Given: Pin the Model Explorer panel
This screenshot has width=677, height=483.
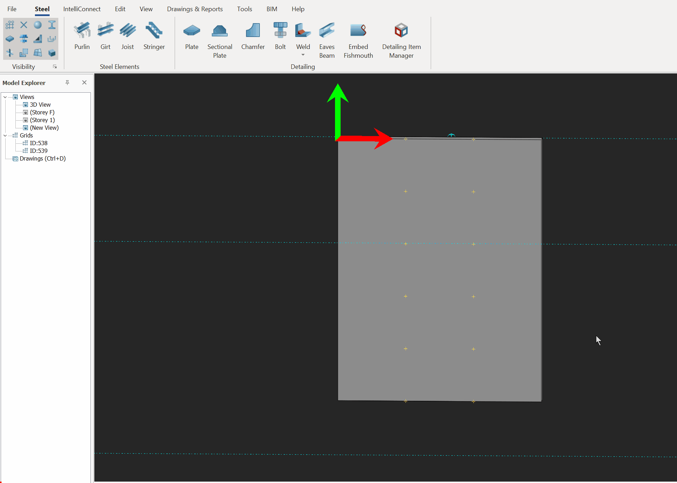Looking at the screenshot, I should pos(67,83).
